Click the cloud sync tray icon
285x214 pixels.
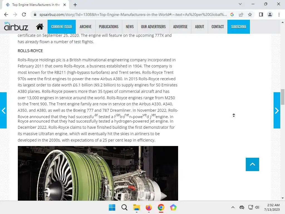click(x=242, y=207)
